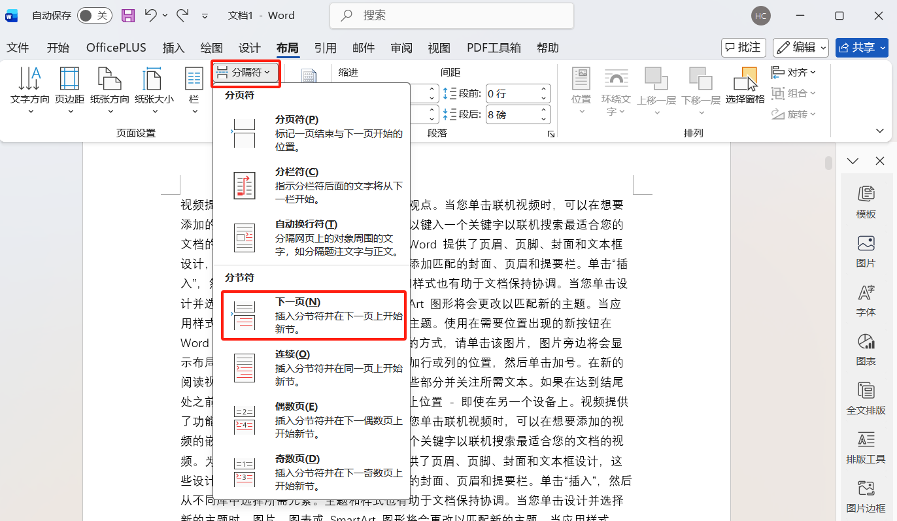The height and width of the screenshot is (521, 897).
Task: Open the 模板 panel in the sidebar
Action: pyautogui.click(x=866, y=201)
